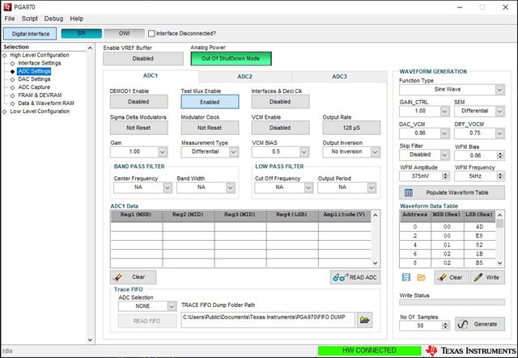The width and height of the screenshot is (518, 358).
Task: Switch to the ADC2 tab
Action: coord(244,77)
